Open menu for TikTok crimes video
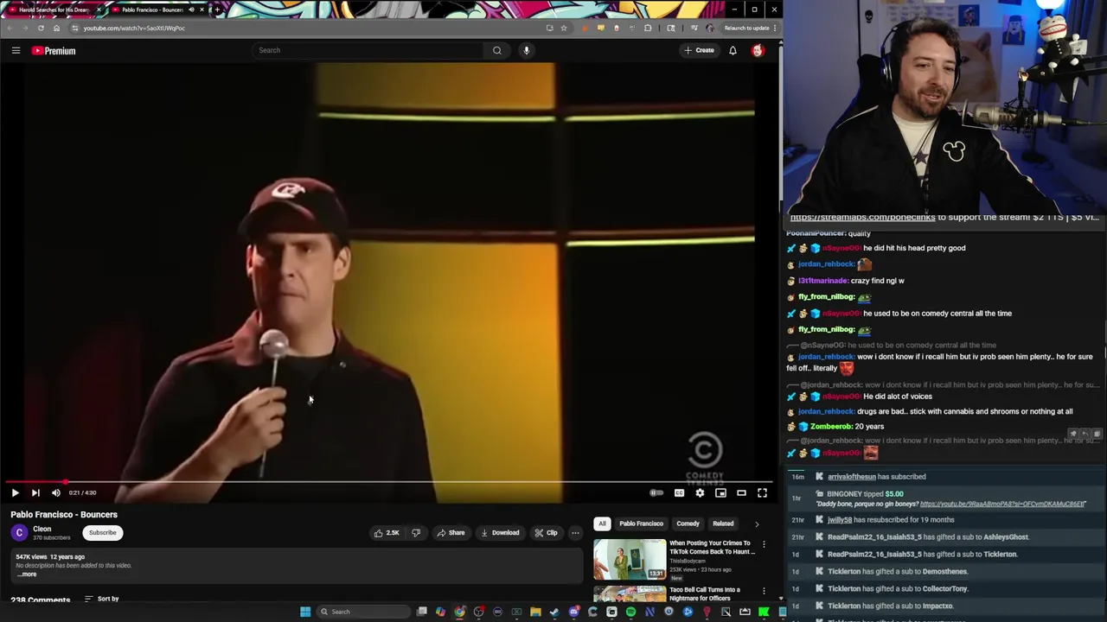This screenshot has height=622, width=1107. click(764, 544)
